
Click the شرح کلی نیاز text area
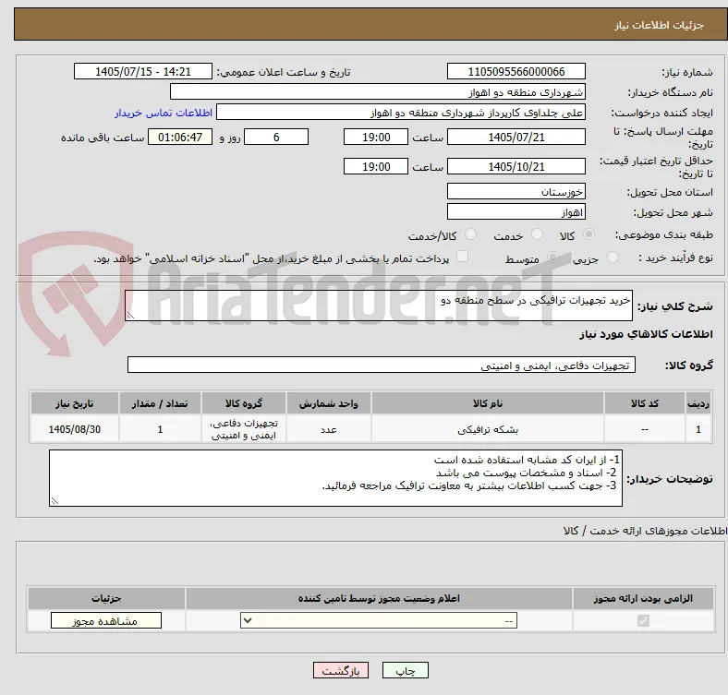click(379, 306)
